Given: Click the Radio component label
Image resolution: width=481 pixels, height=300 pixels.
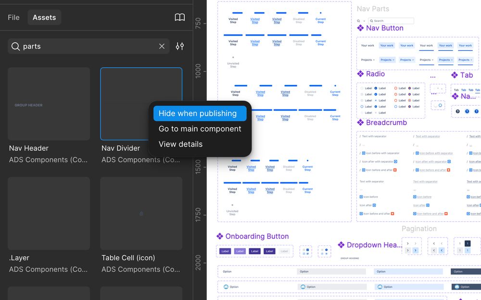Looking at the screenshot, I should pos(375,74).
